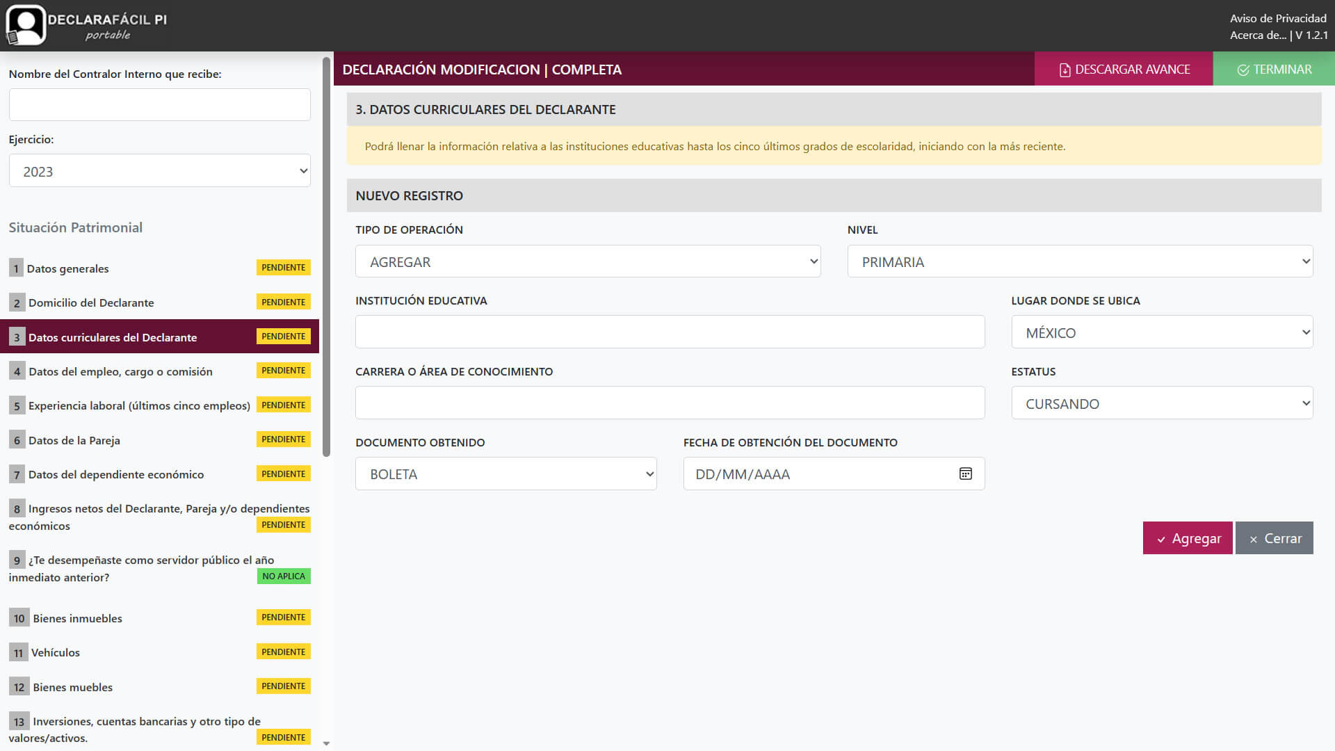Open the Ejercicio 2023 dropdown
Viewport: 1335px width, 751px height.
click(159, 170)
